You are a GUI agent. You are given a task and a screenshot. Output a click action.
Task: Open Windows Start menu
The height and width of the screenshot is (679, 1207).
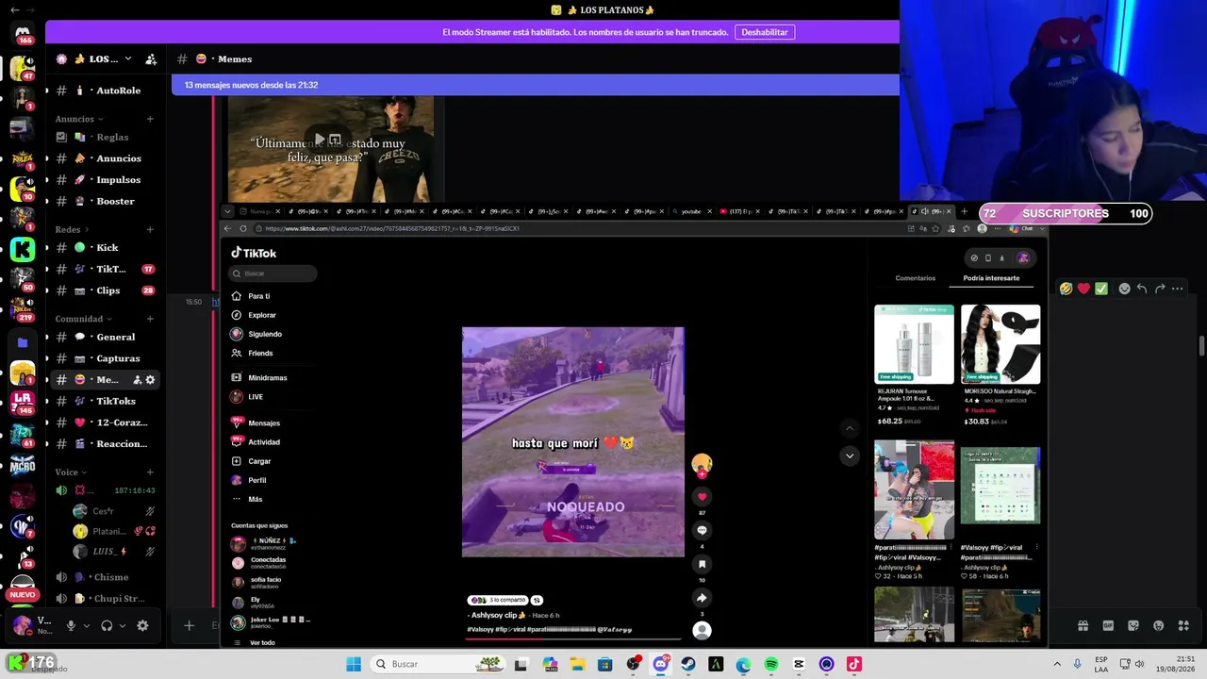[354, 664]
